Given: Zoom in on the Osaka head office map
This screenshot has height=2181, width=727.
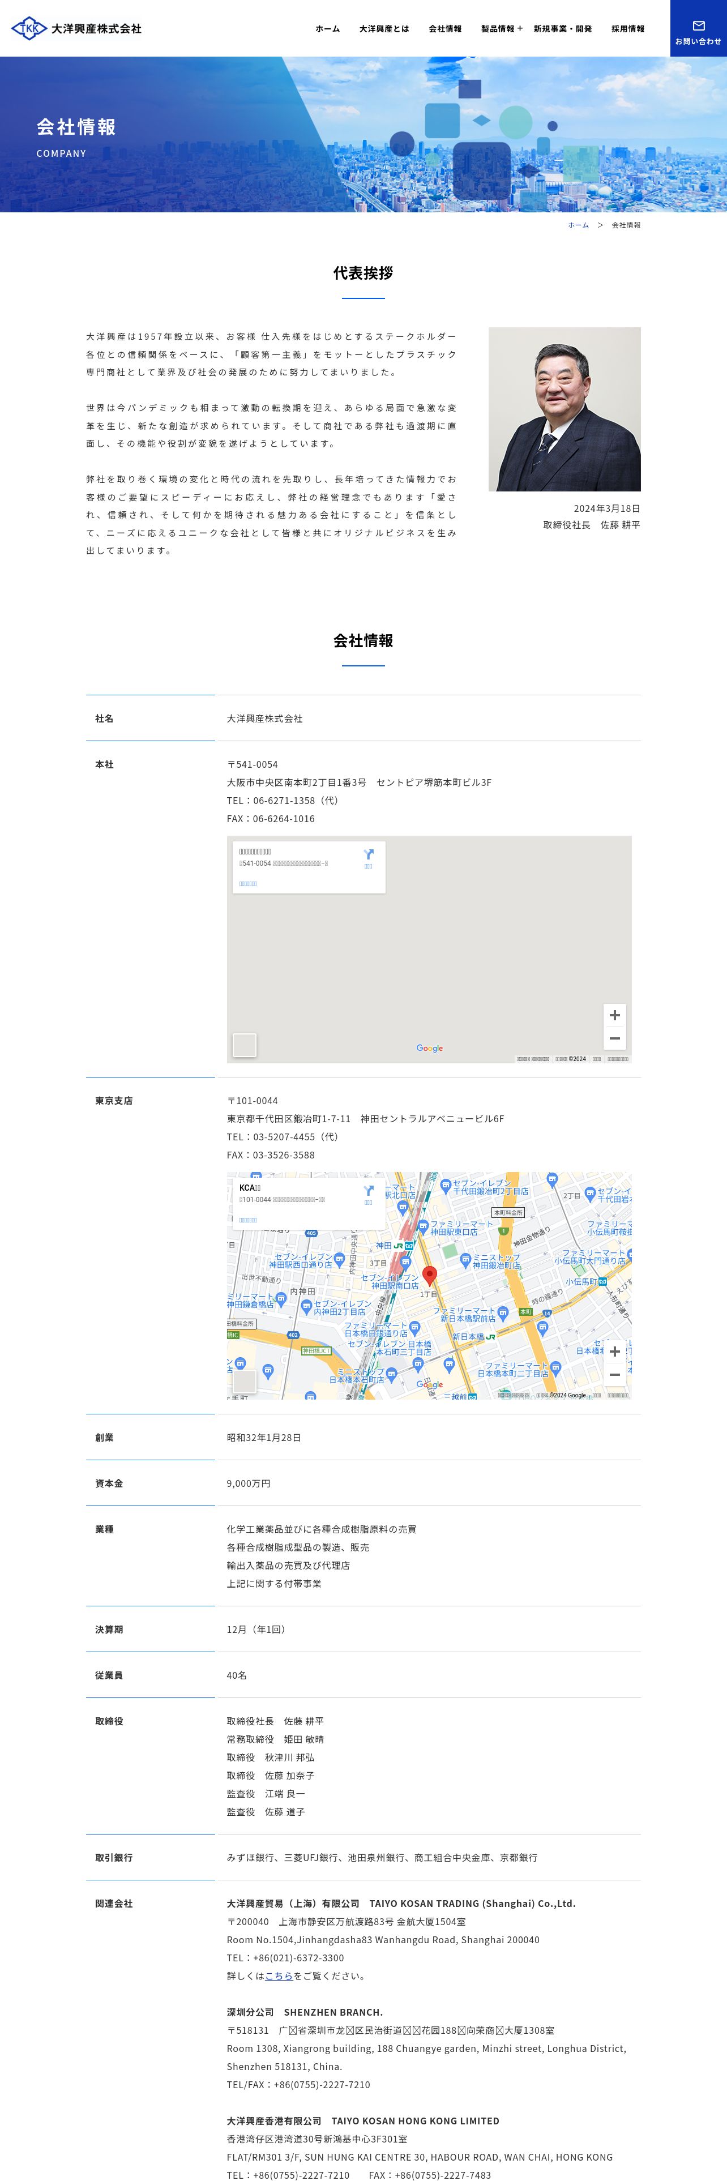Looking at the screenshot, I should pos(614,1015).
